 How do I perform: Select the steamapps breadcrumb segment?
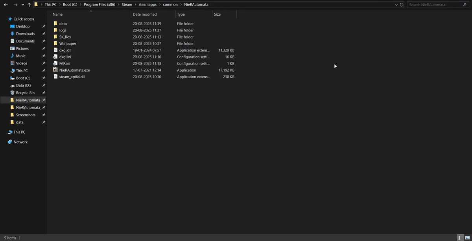coord(148,5)
